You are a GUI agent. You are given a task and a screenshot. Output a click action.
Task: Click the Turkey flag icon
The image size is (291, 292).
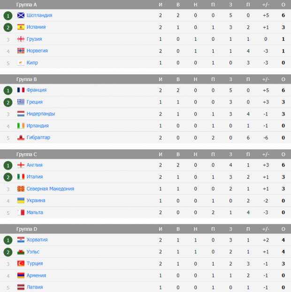(x=21, y=263)
